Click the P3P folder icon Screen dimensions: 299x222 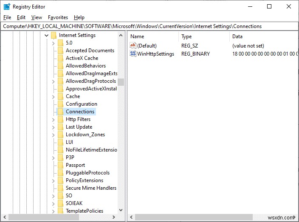click(61, 157)
